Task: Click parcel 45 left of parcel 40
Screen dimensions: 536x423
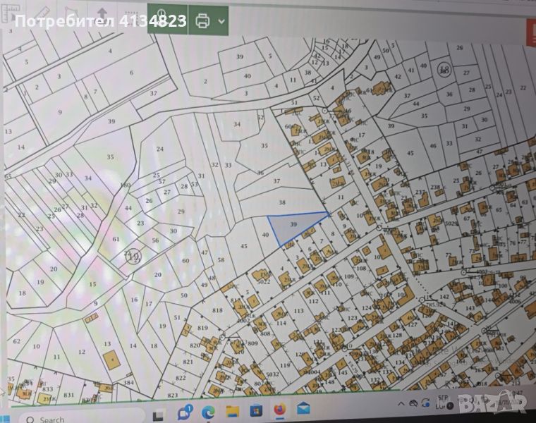Action: coord(244,246)
